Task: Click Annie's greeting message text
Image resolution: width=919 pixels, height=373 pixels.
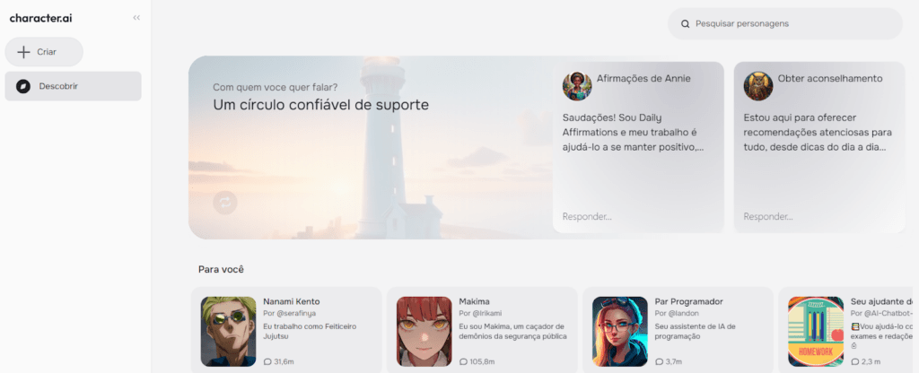Action: pyautogui.click(x=633, y=133)
